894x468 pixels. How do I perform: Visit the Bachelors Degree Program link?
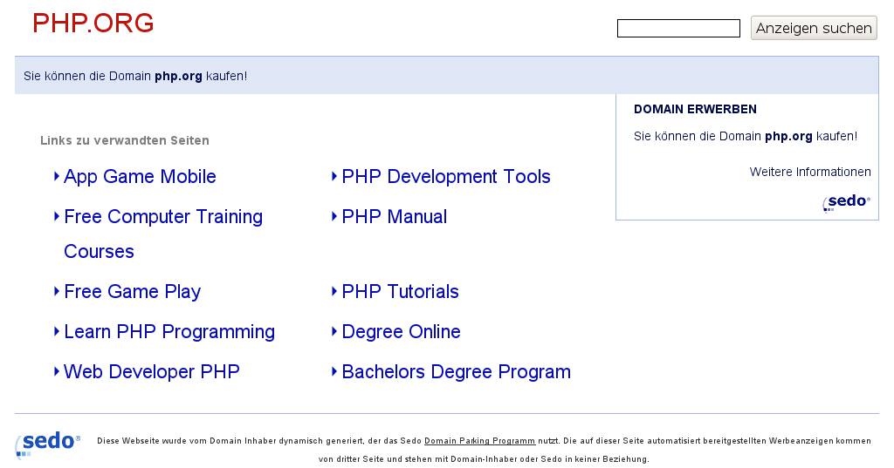click(456, 372)
